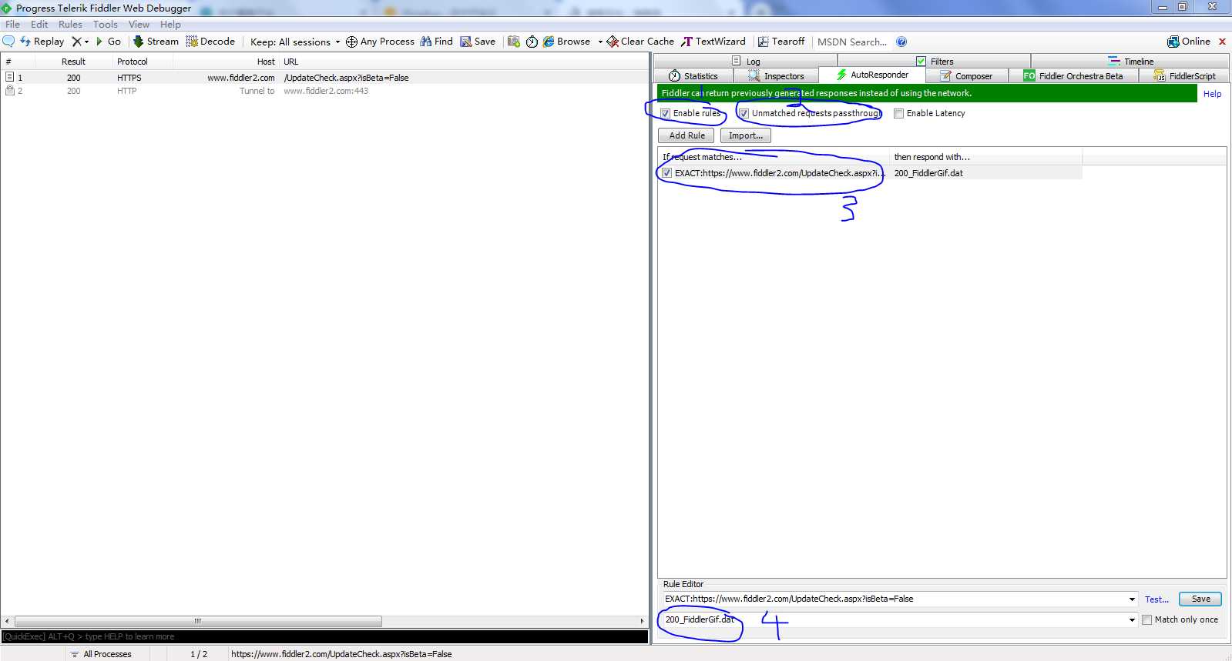Click the timer stopwatch icon
Viewport: 1232px width, 661px height.
(x=532, y=42)
